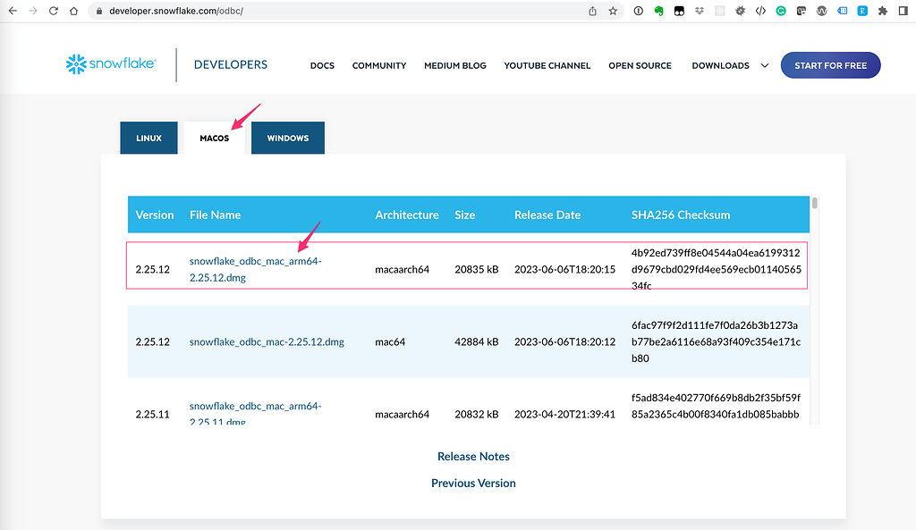Click the START FOR FREE button

click(830, 64)
